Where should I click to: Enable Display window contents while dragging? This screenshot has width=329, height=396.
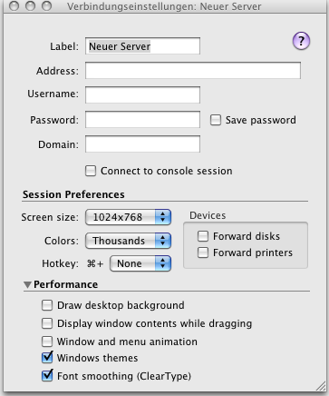click(x=47, y=323)
